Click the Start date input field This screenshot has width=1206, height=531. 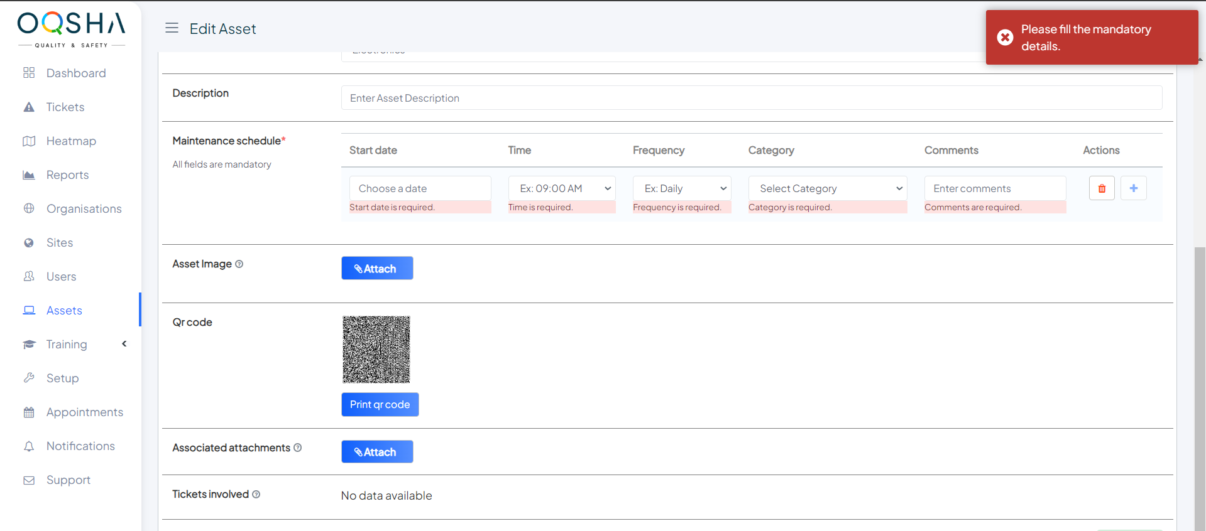pos(420,188)
